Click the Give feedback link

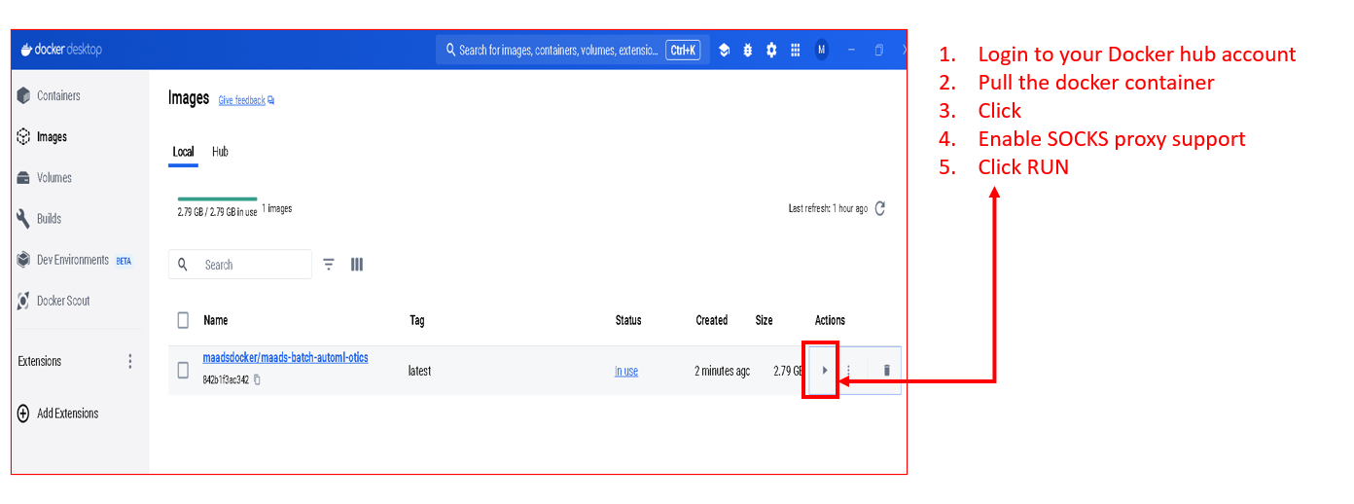[x=246, y=100]
